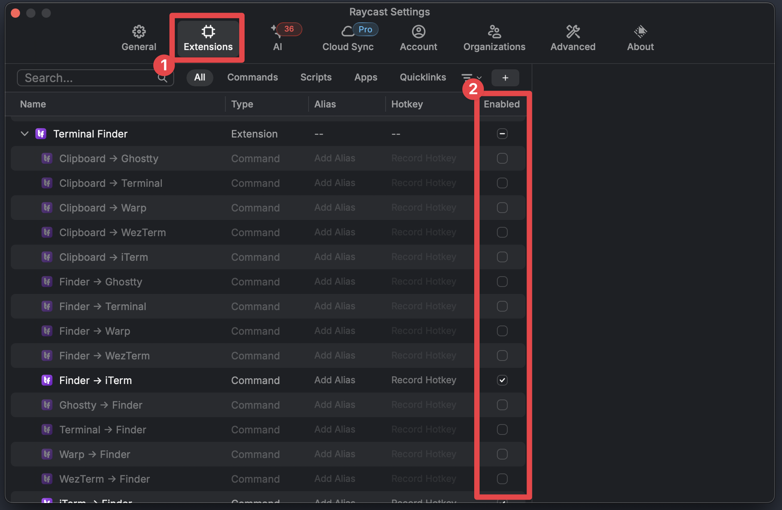782x510 pixels.
Task: Open the General settings gear icon
Action: coord(139,37)
